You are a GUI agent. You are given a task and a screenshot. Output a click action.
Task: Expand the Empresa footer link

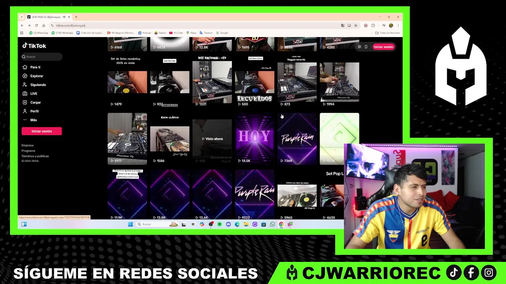click(28, 146)
